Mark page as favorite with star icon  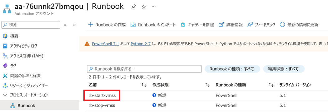[x=144, y=7]
